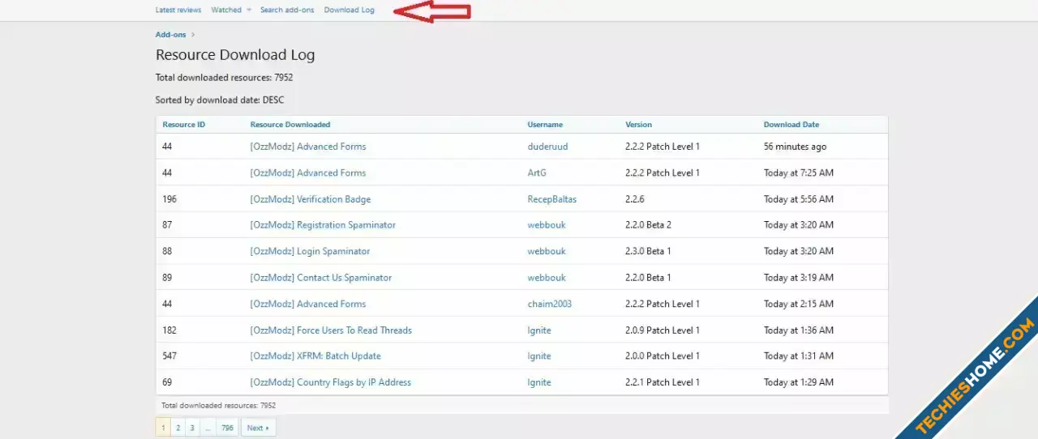Image resolution: width=1038 pixels, height=439 pixels.
Task: View Ignite in Batch Update row
Action: tap(539, 356)
